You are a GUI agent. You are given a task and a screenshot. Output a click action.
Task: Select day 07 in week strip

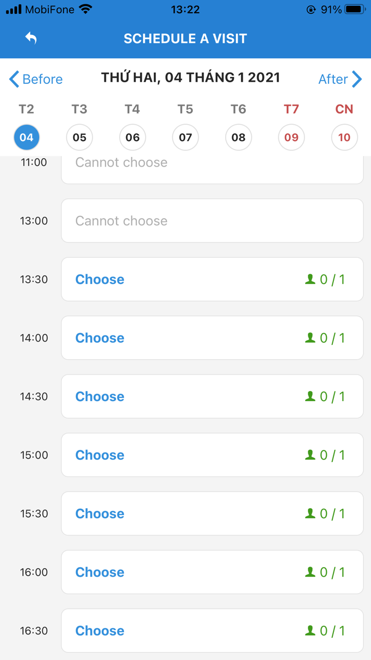[x=185, y=137]
